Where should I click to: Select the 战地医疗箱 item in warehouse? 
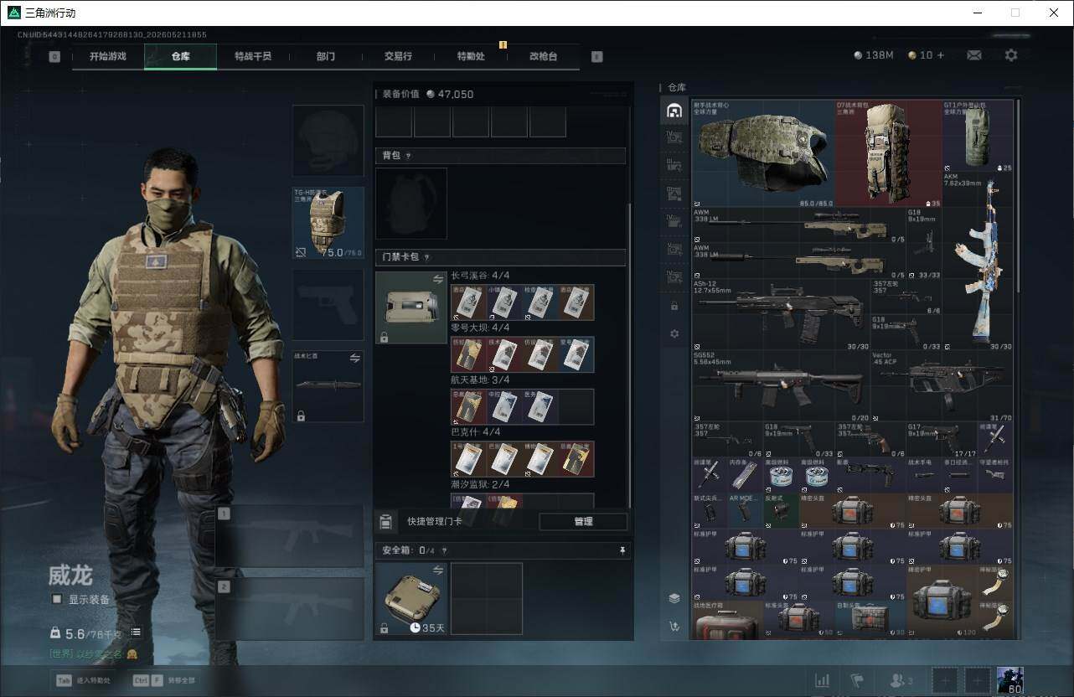coord(727,618)
